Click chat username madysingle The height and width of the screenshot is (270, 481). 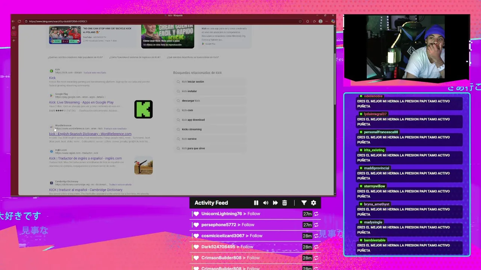point(373,222)
